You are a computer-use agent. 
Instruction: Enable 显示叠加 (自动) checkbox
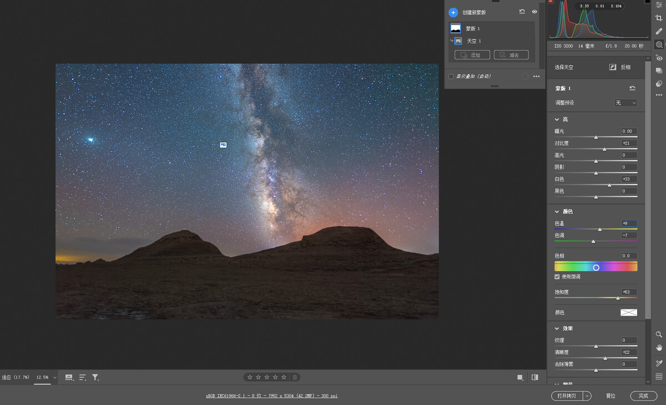pos(451,77)
